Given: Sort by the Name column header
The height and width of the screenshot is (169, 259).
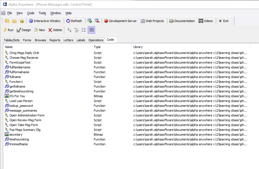Looking at the screenshot, I should click(x=48, y=47).
